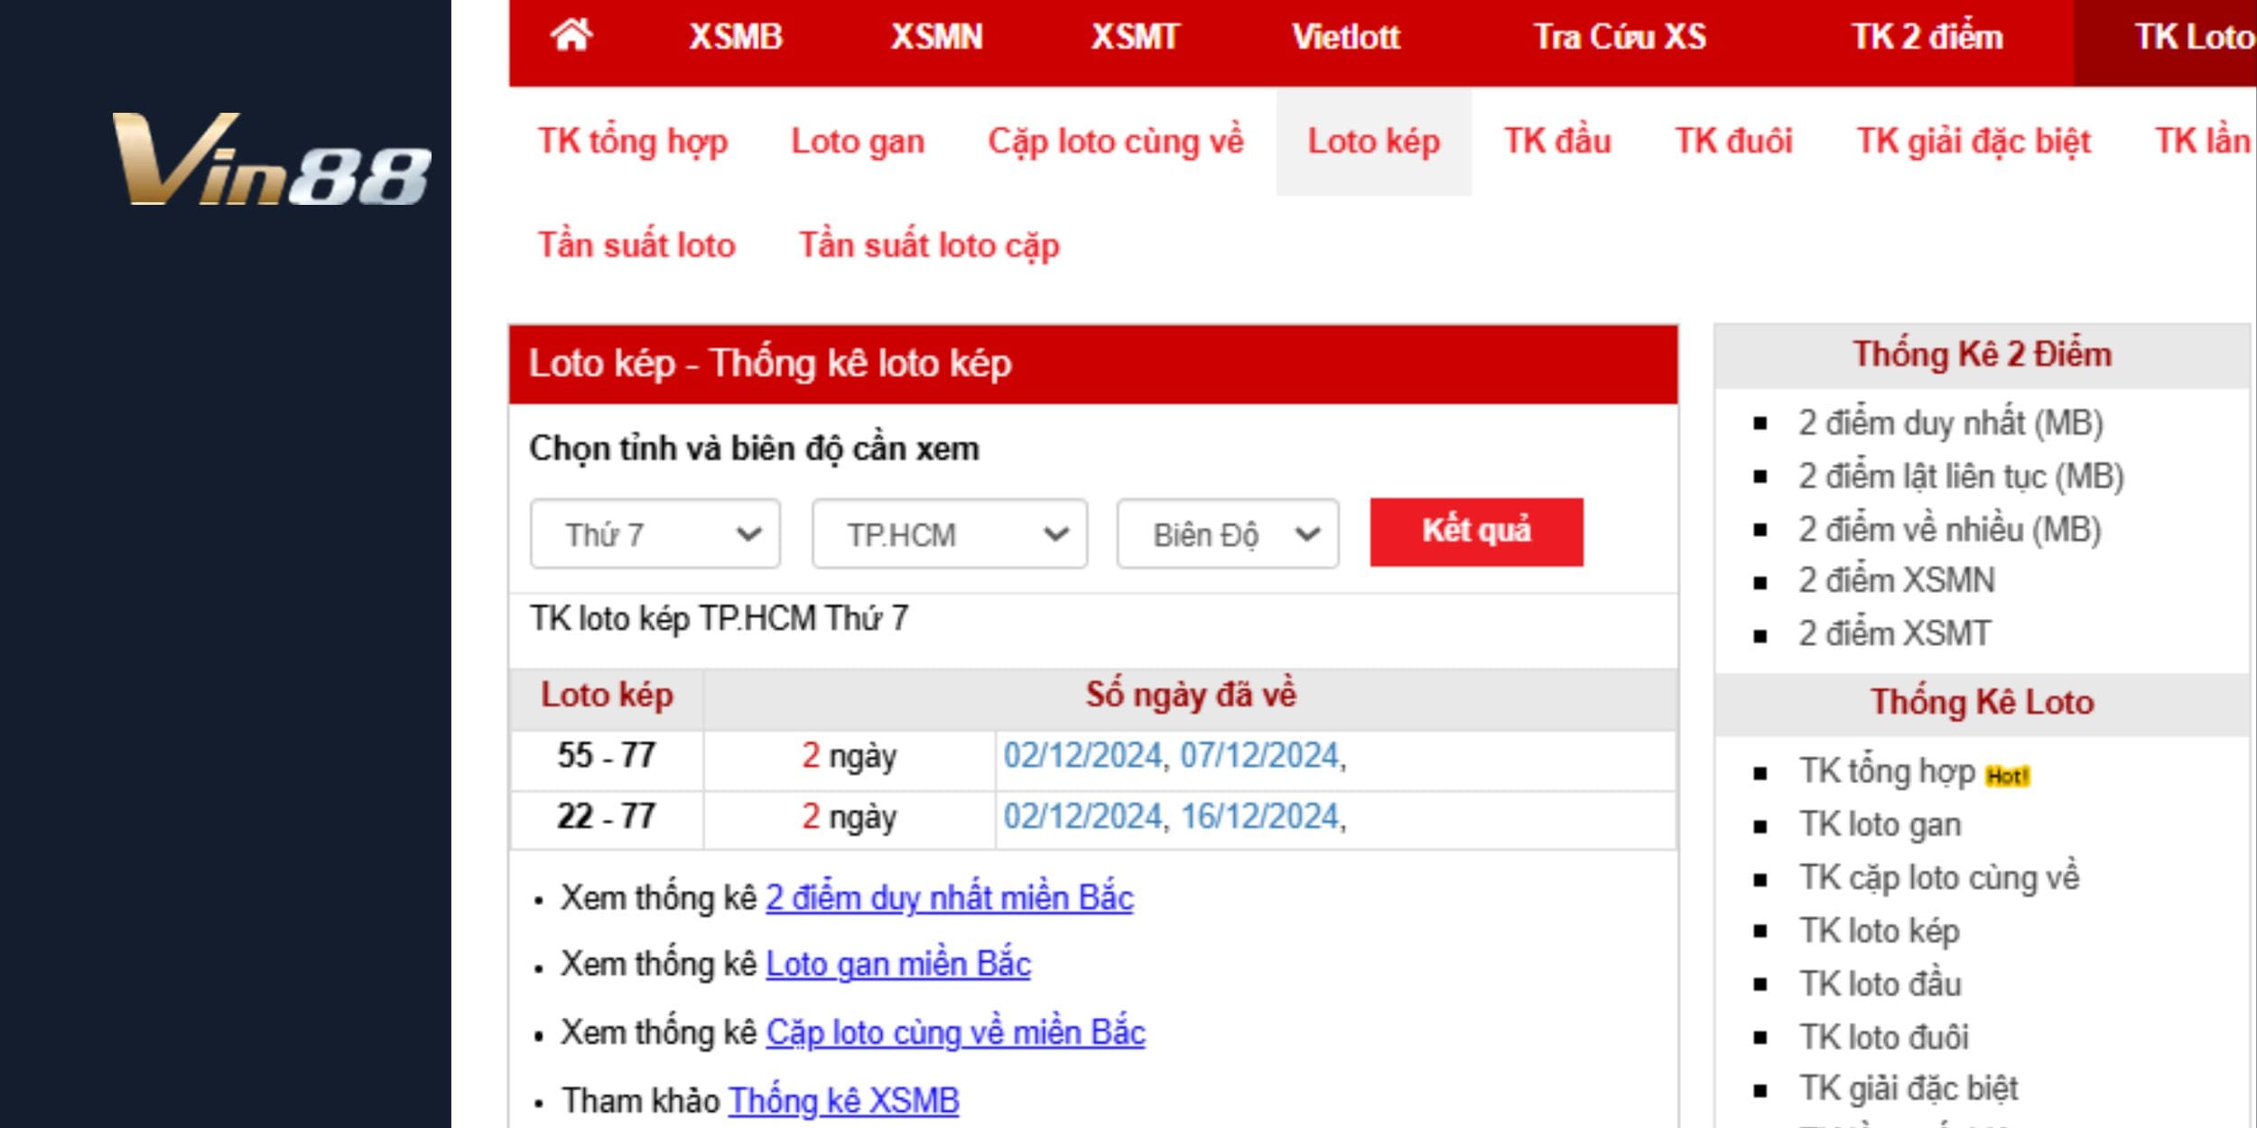2257x1128 pixels.
Task: Click the Kết quả button
Action: coord(1476,532)
